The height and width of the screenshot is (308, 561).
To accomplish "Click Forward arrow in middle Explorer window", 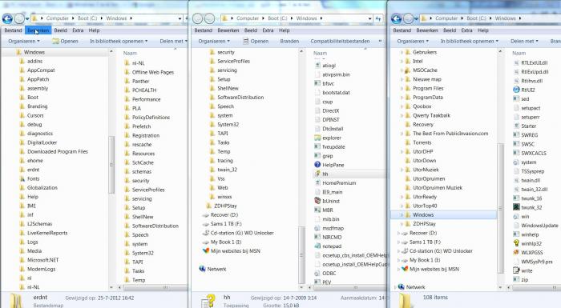I will [209, 18].
